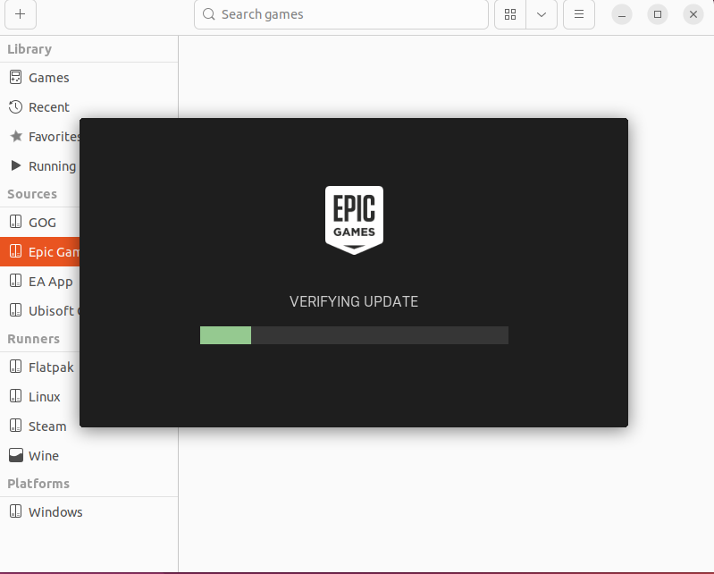This screenshot has width=714, height=574.
Task: Click the Runners section header
Action: tap(34, 339)
